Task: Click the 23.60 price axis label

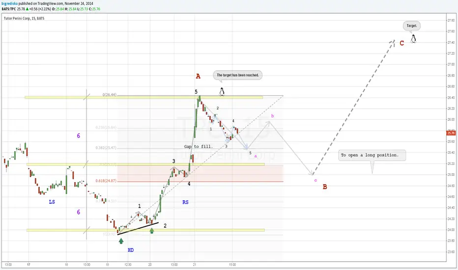Action: coord(451,252)
